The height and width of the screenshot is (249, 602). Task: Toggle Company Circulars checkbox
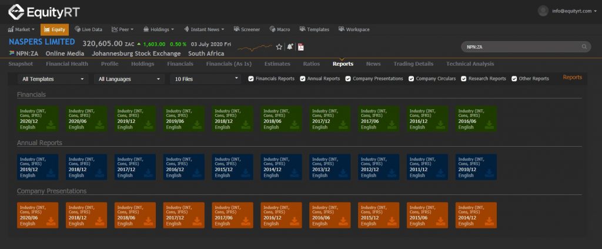411,79
